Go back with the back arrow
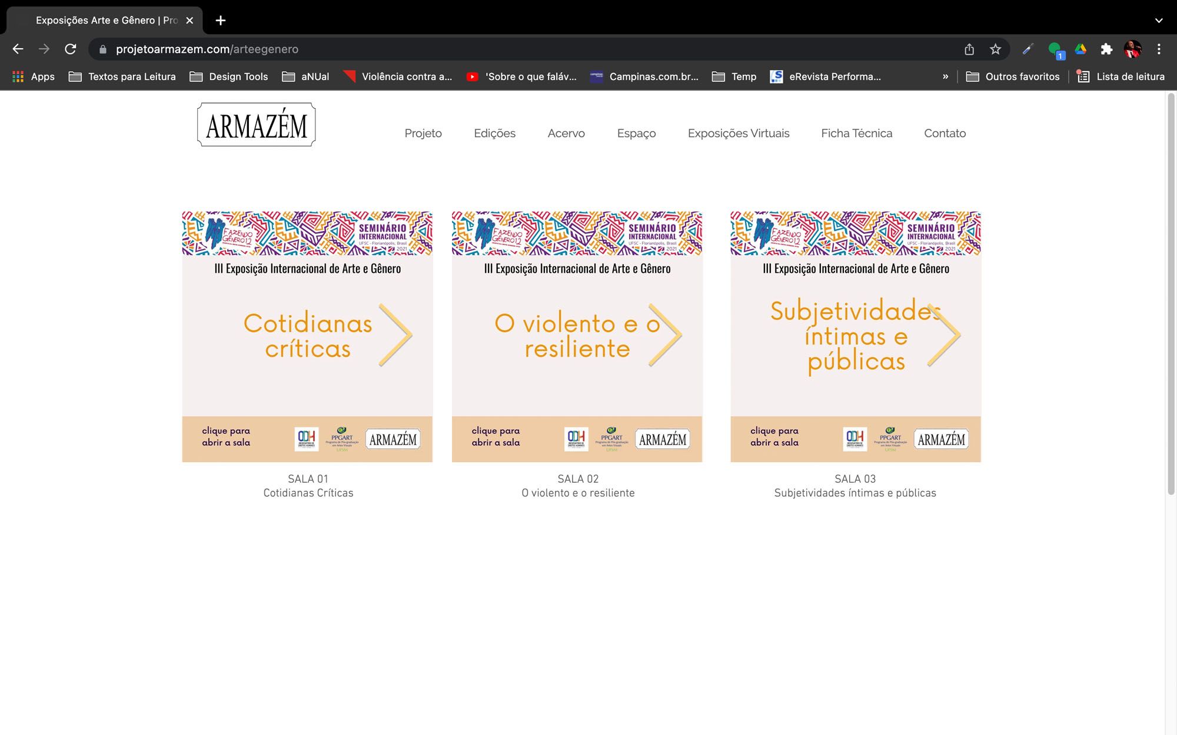This screenshot has height=735, width=1177. tap(18, 49)
